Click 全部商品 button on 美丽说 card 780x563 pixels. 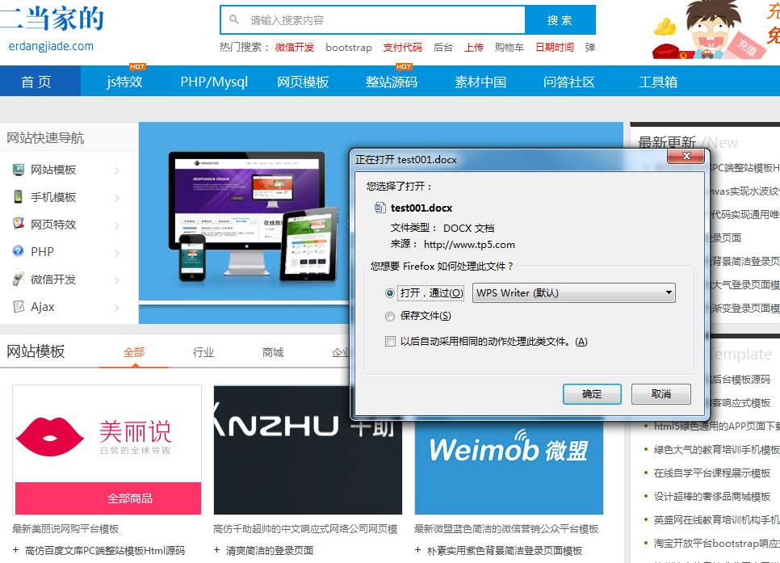(x=108, y=498)
